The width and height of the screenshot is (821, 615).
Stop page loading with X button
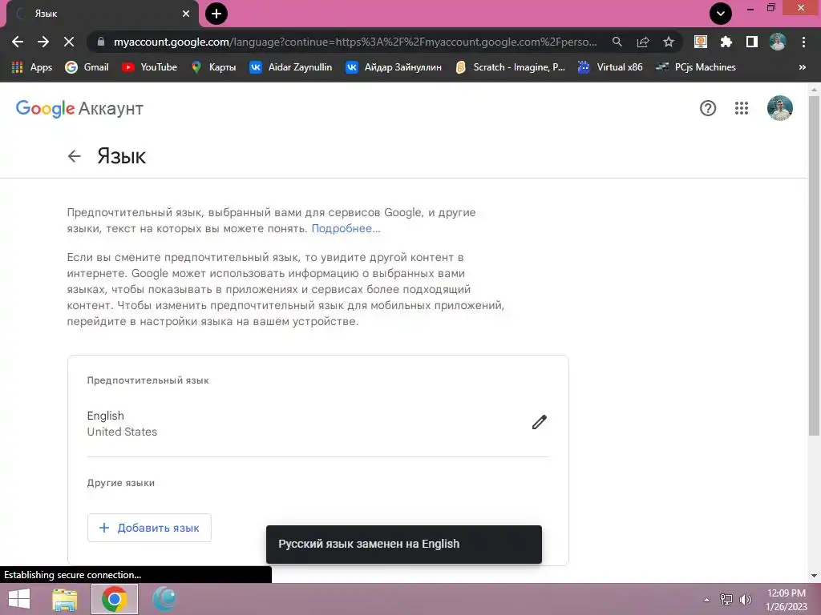[x=69, y=42]
